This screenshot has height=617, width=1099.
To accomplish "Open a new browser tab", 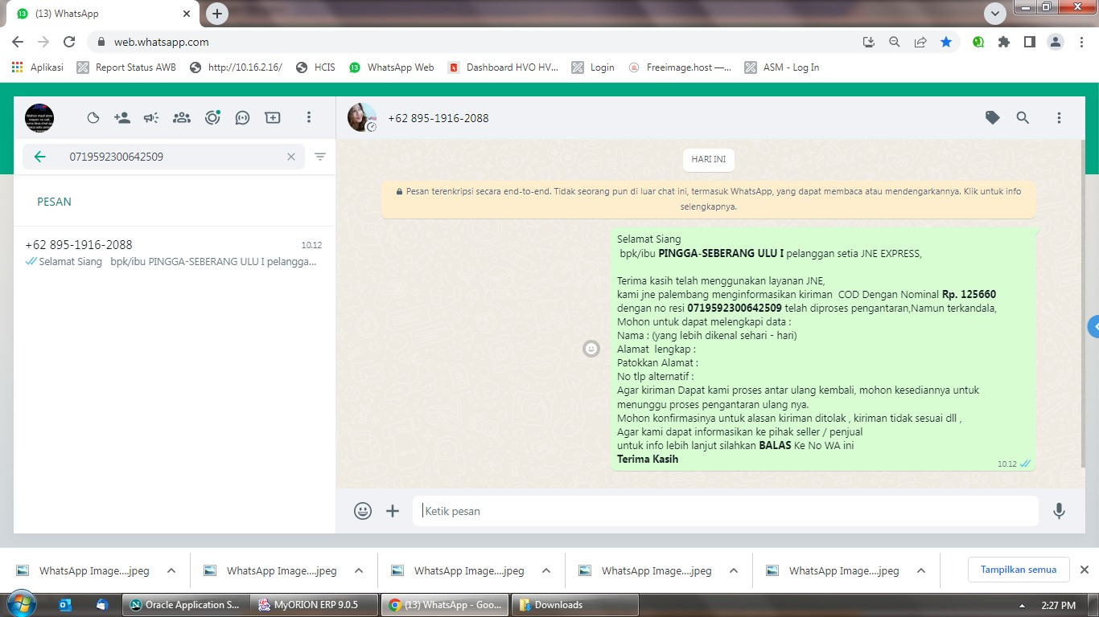I will pos(217,14).
